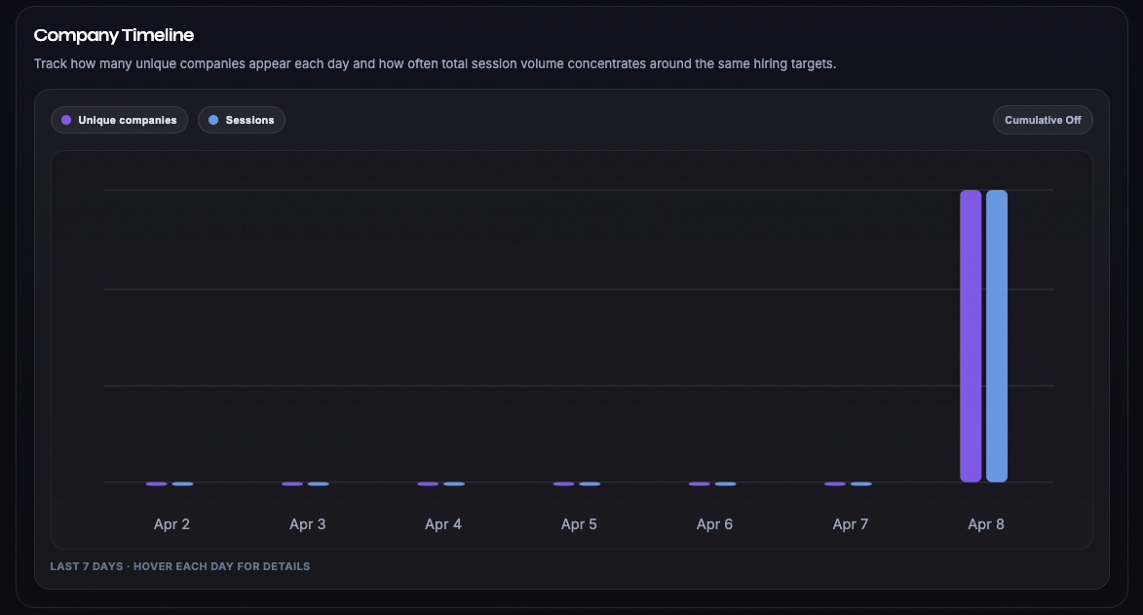Click the Company Timeline heading
This screenshot has width=1143, height=615.
tap(114, 34)
